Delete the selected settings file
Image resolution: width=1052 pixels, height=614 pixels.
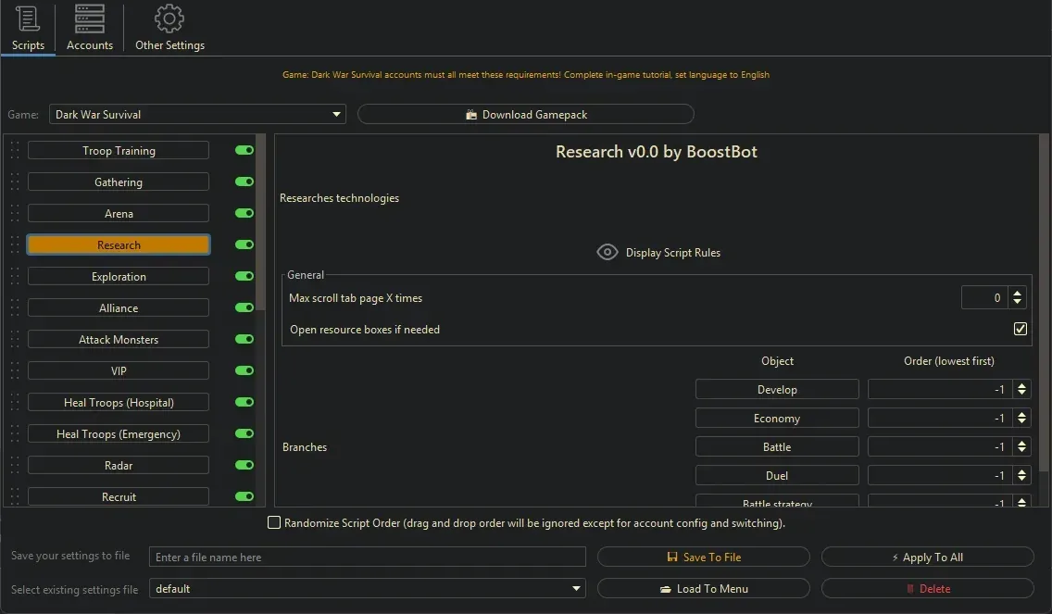tap(927, 588)
